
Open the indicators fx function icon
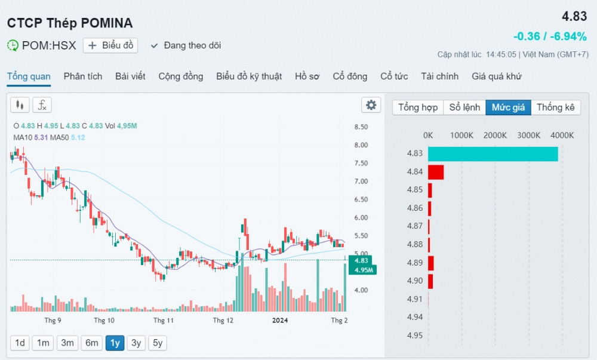(42, 105)
